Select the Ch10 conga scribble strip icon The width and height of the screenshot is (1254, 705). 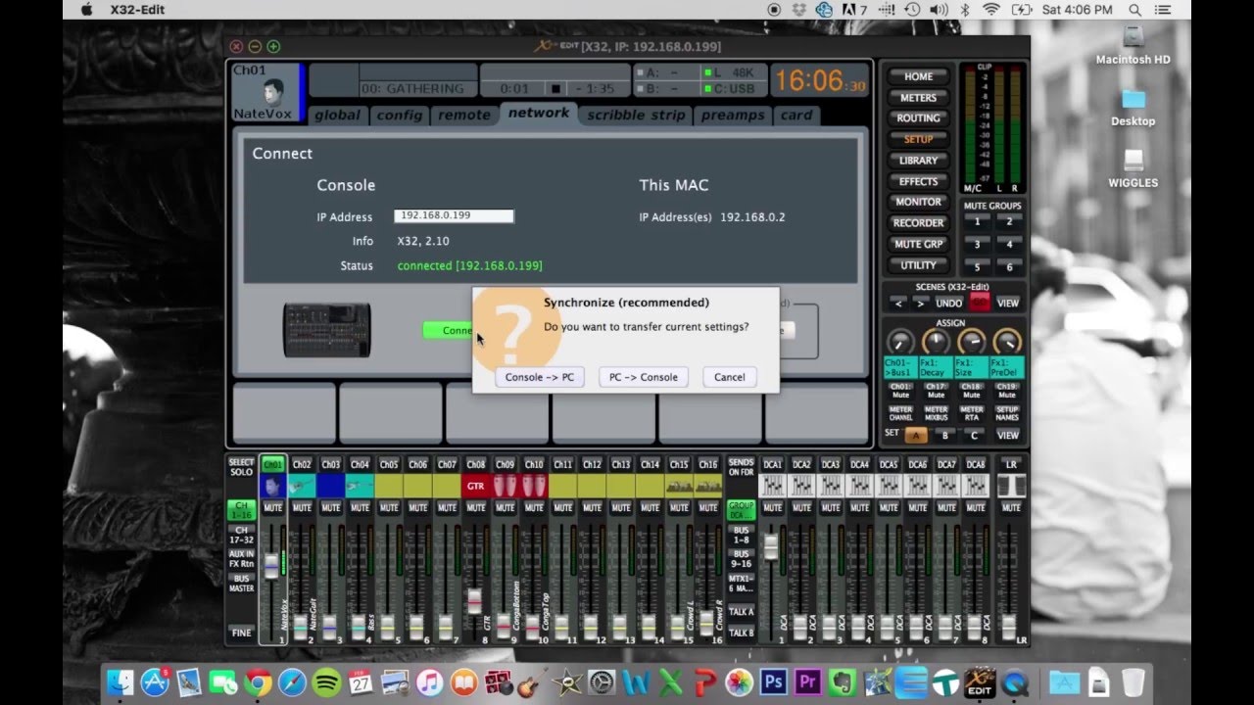click(x=534, y=486)
